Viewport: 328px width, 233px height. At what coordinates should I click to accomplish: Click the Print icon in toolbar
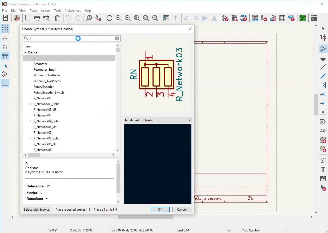37,18
